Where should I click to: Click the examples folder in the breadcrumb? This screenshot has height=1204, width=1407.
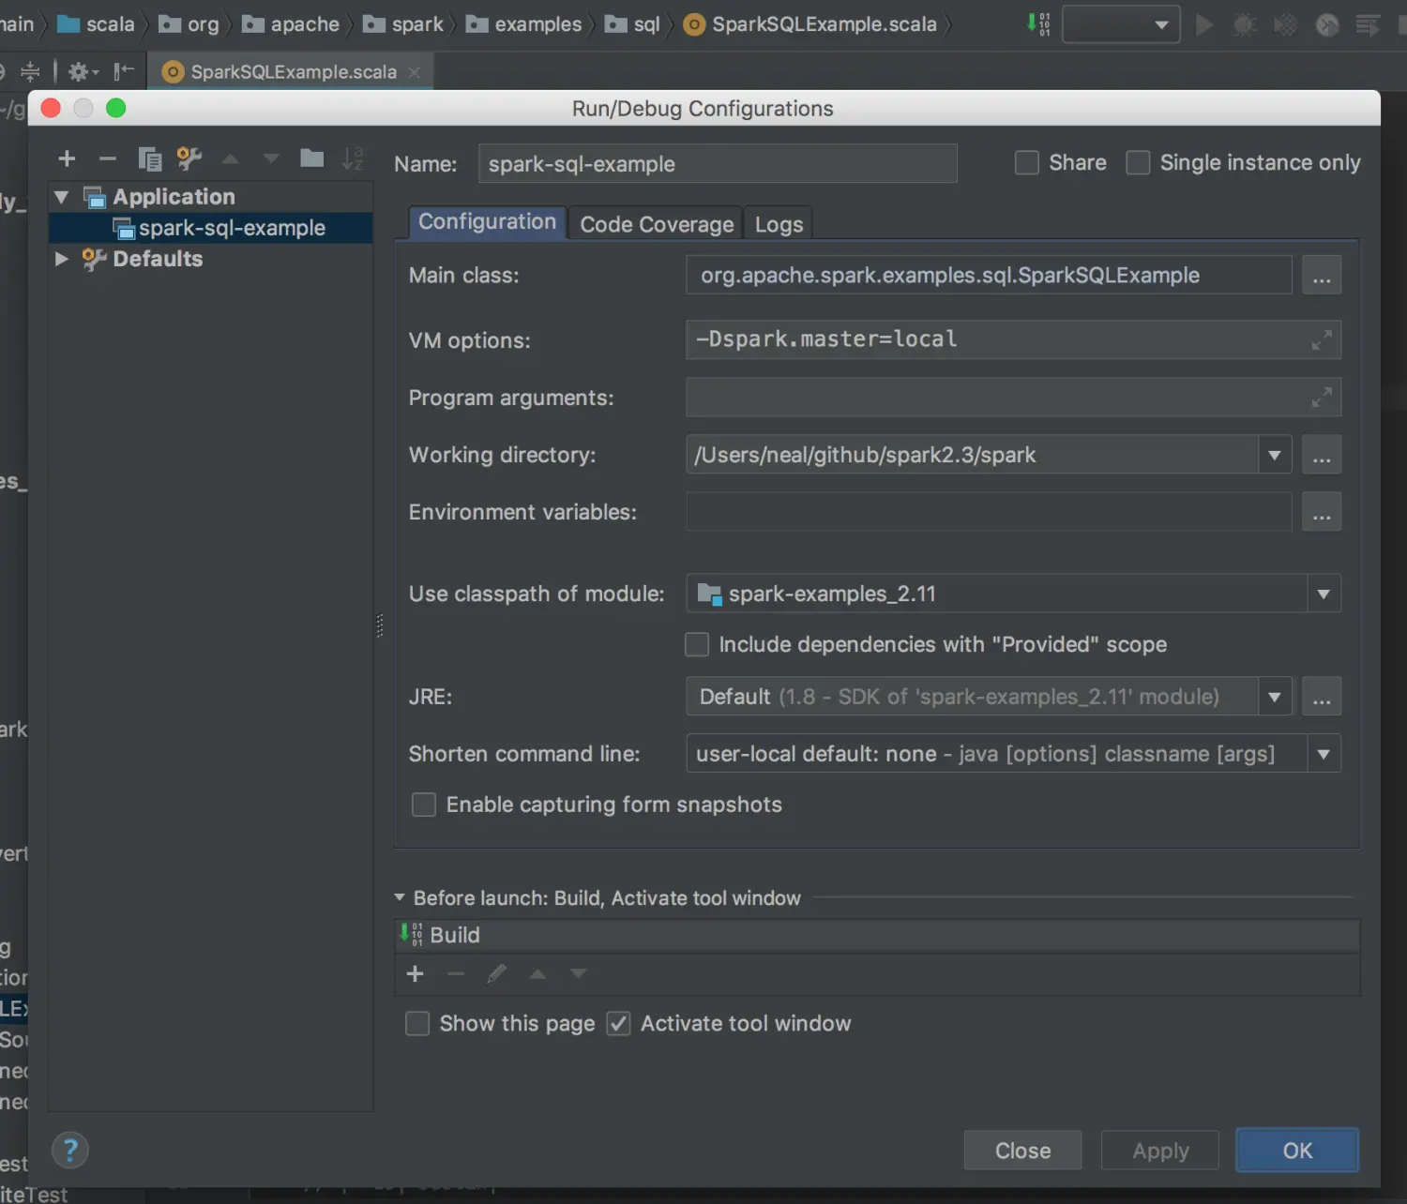[x=524, y=24]
